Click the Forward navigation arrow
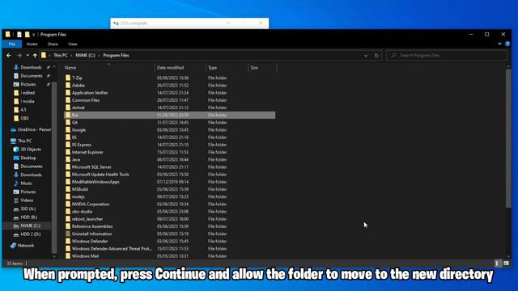This screenshot has width=518, height=291. (x=19, y=56)
